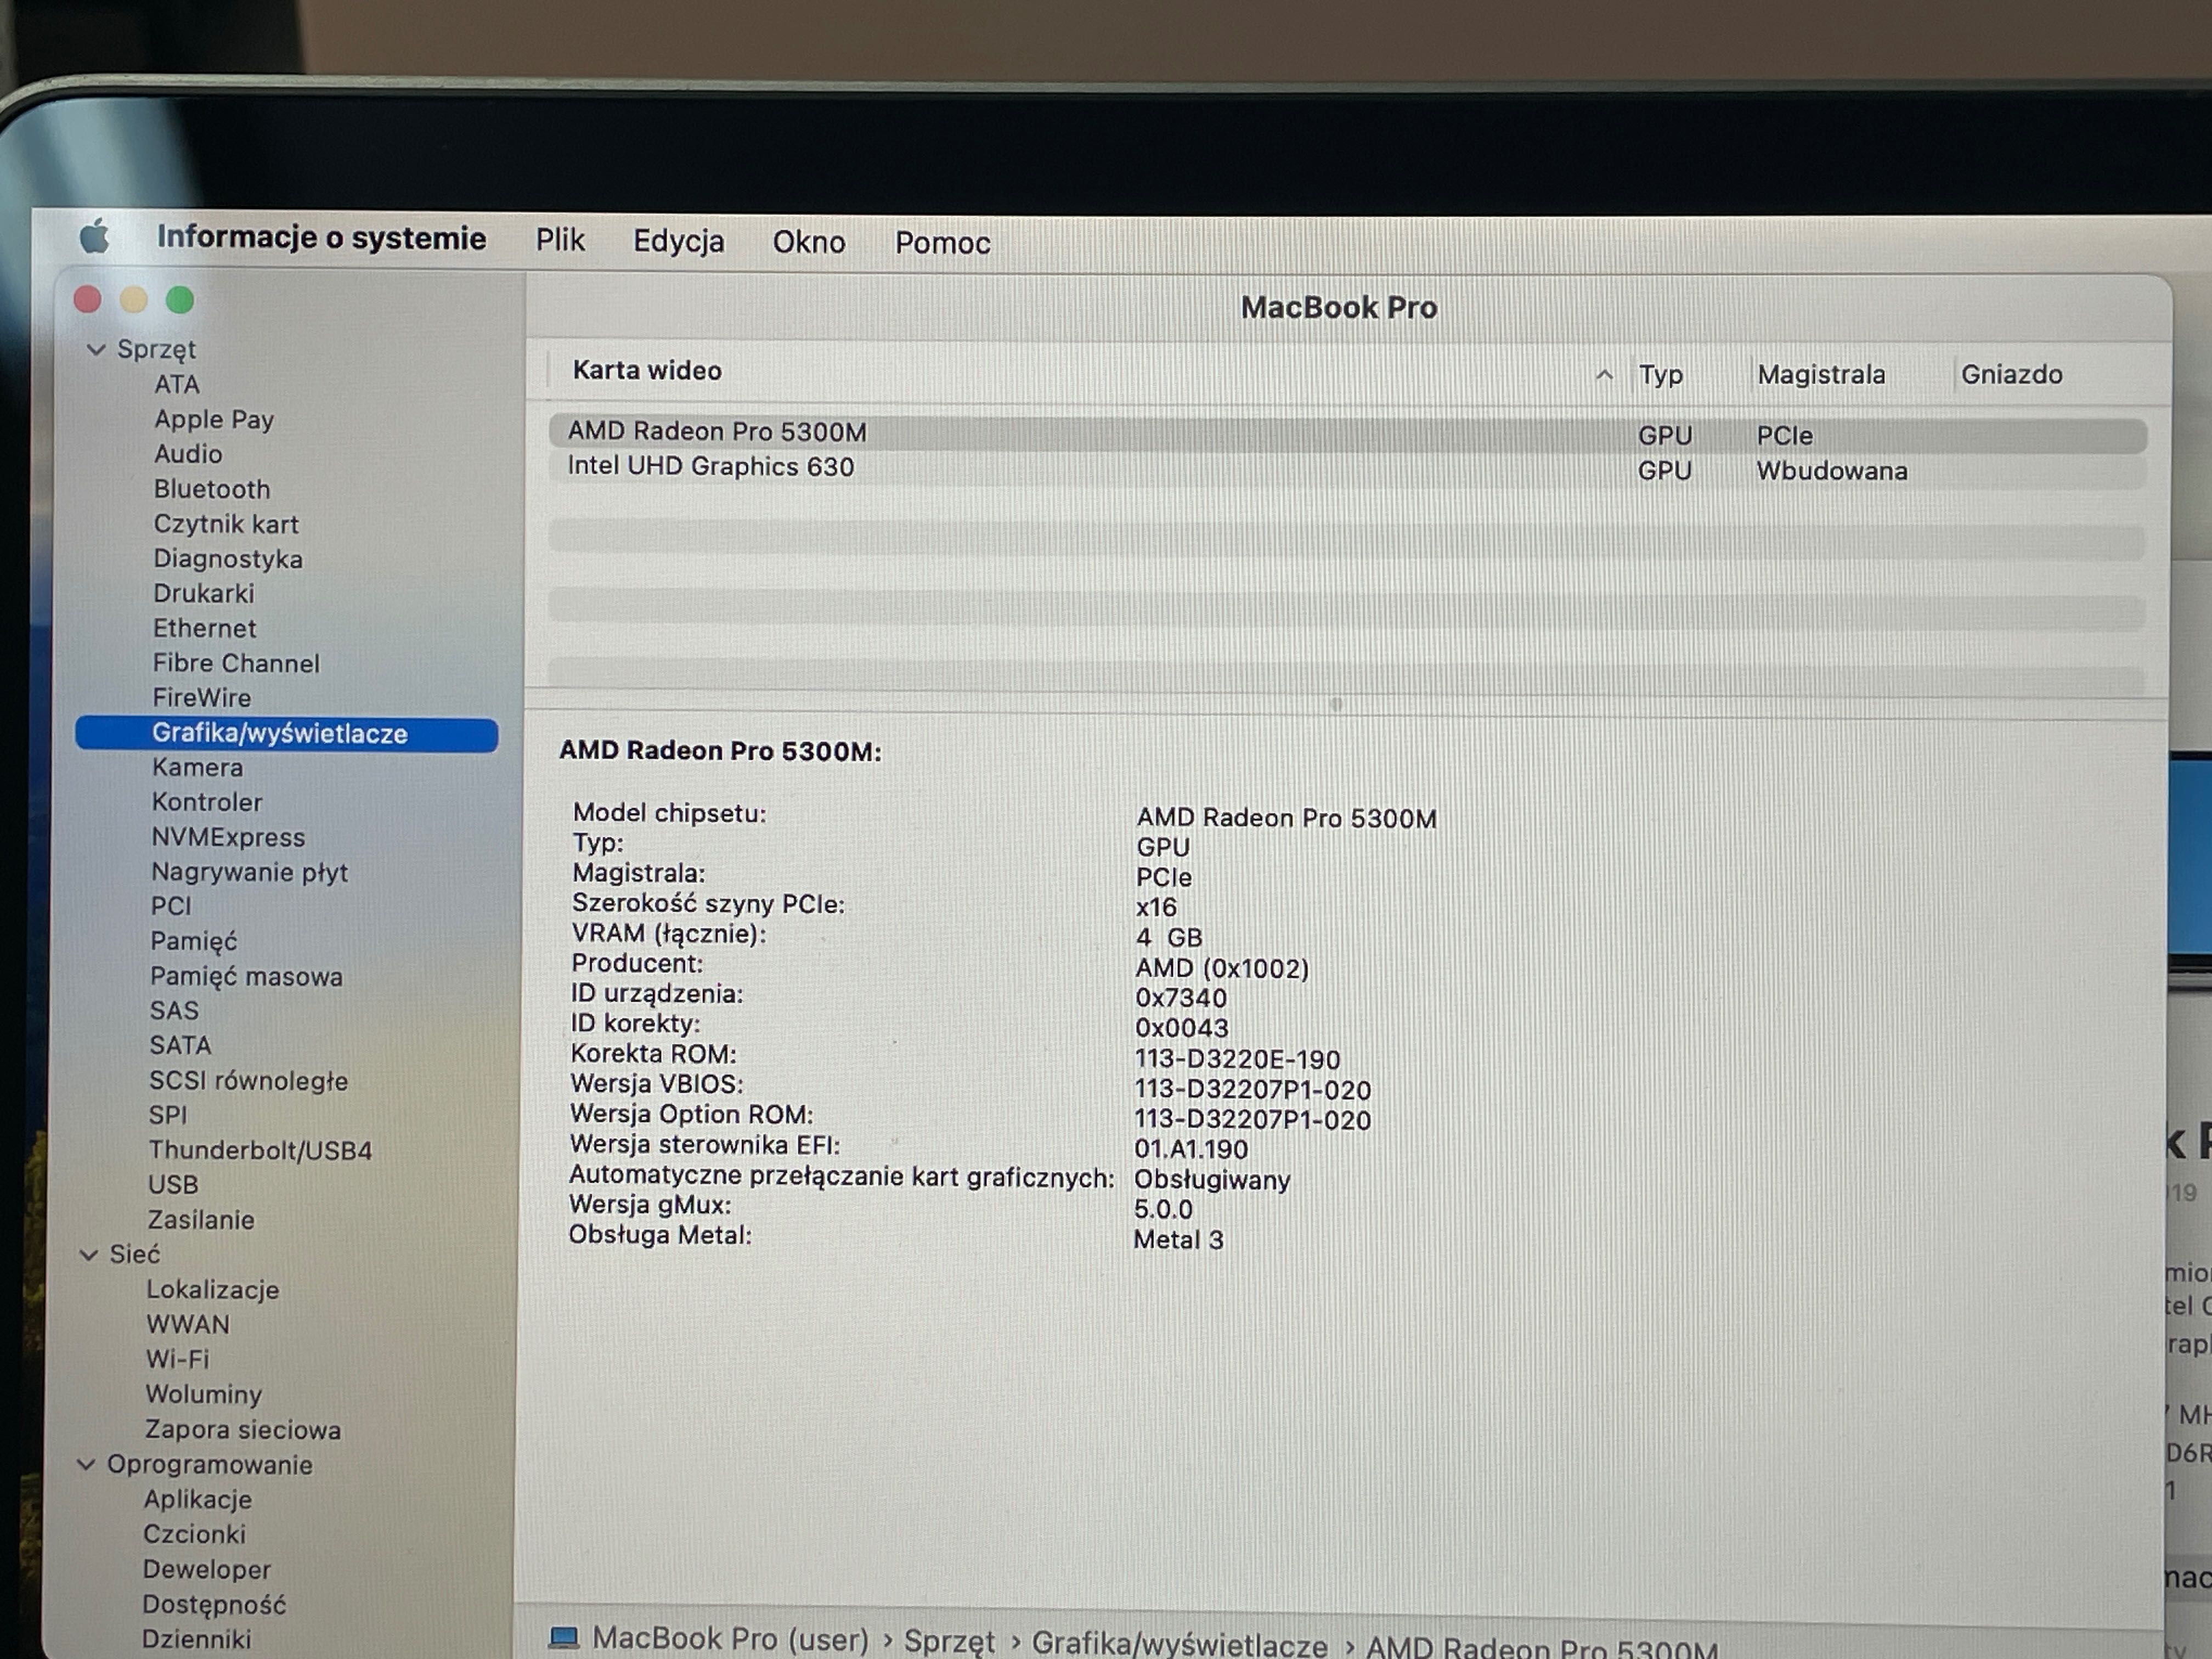This screenshot has height=1659, width=2212.
Task: Select Czytnik kart in sidebar
Action: [226, 524]
